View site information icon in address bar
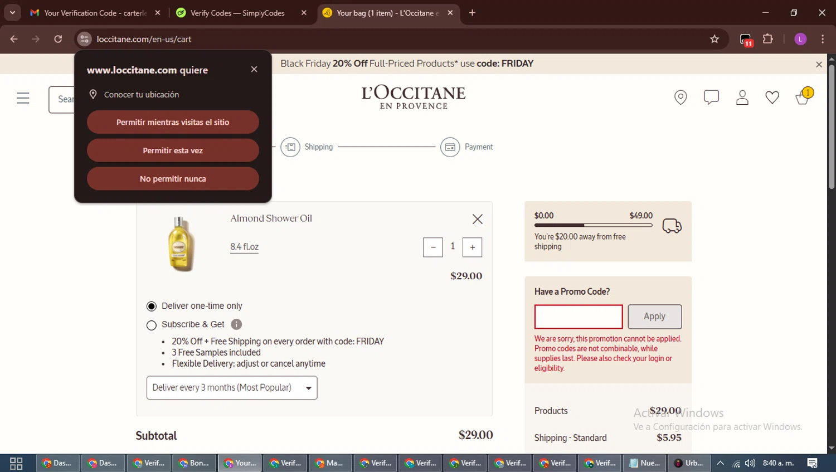The height and width of the screenshot is (472, 836). coord(84,39)
